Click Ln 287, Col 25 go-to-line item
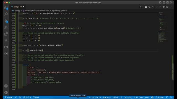This screenshot has height=99, width=177. point(95,97)
